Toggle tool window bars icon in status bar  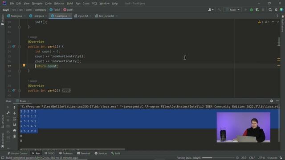tap(3, 158)
